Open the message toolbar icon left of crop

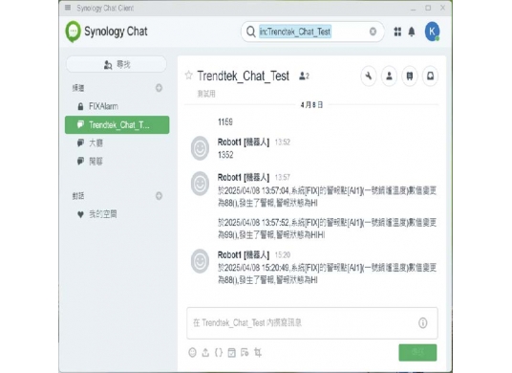coord(245,352)
